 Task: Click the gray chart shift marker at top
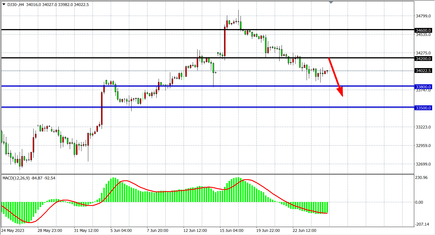pos(331,2)
